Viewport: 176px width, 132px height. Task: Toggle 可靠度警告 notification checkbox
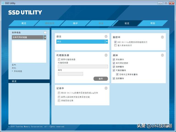pyautogui.click(x=114, y=70)
